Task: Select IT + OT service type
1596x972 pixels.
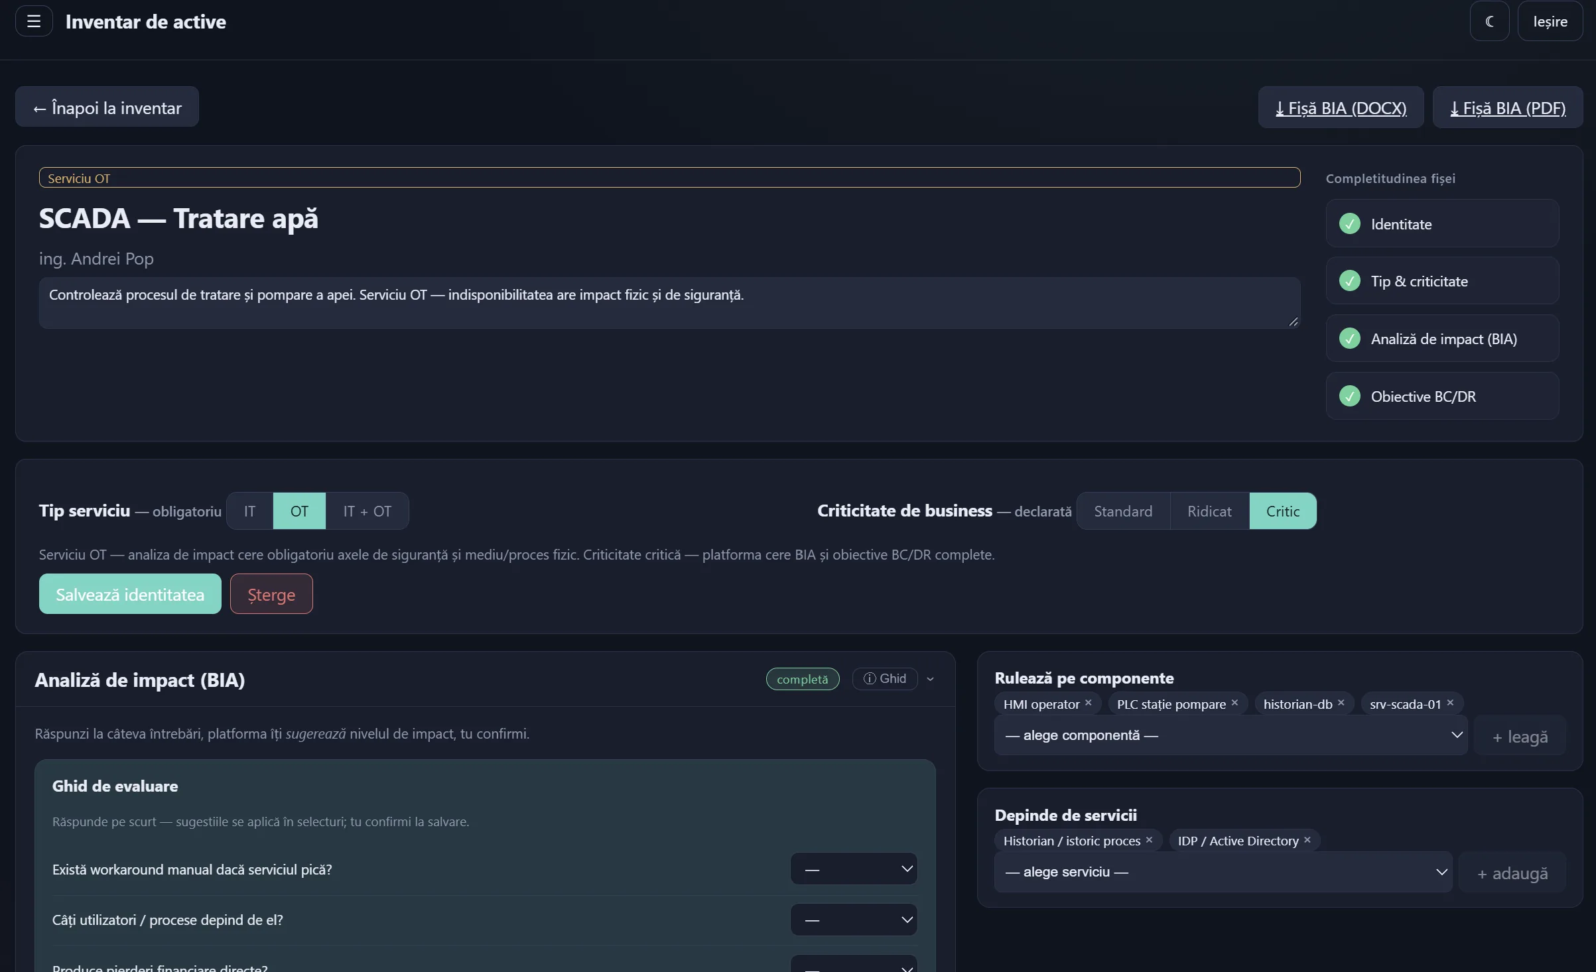Action: coord(367,511)
